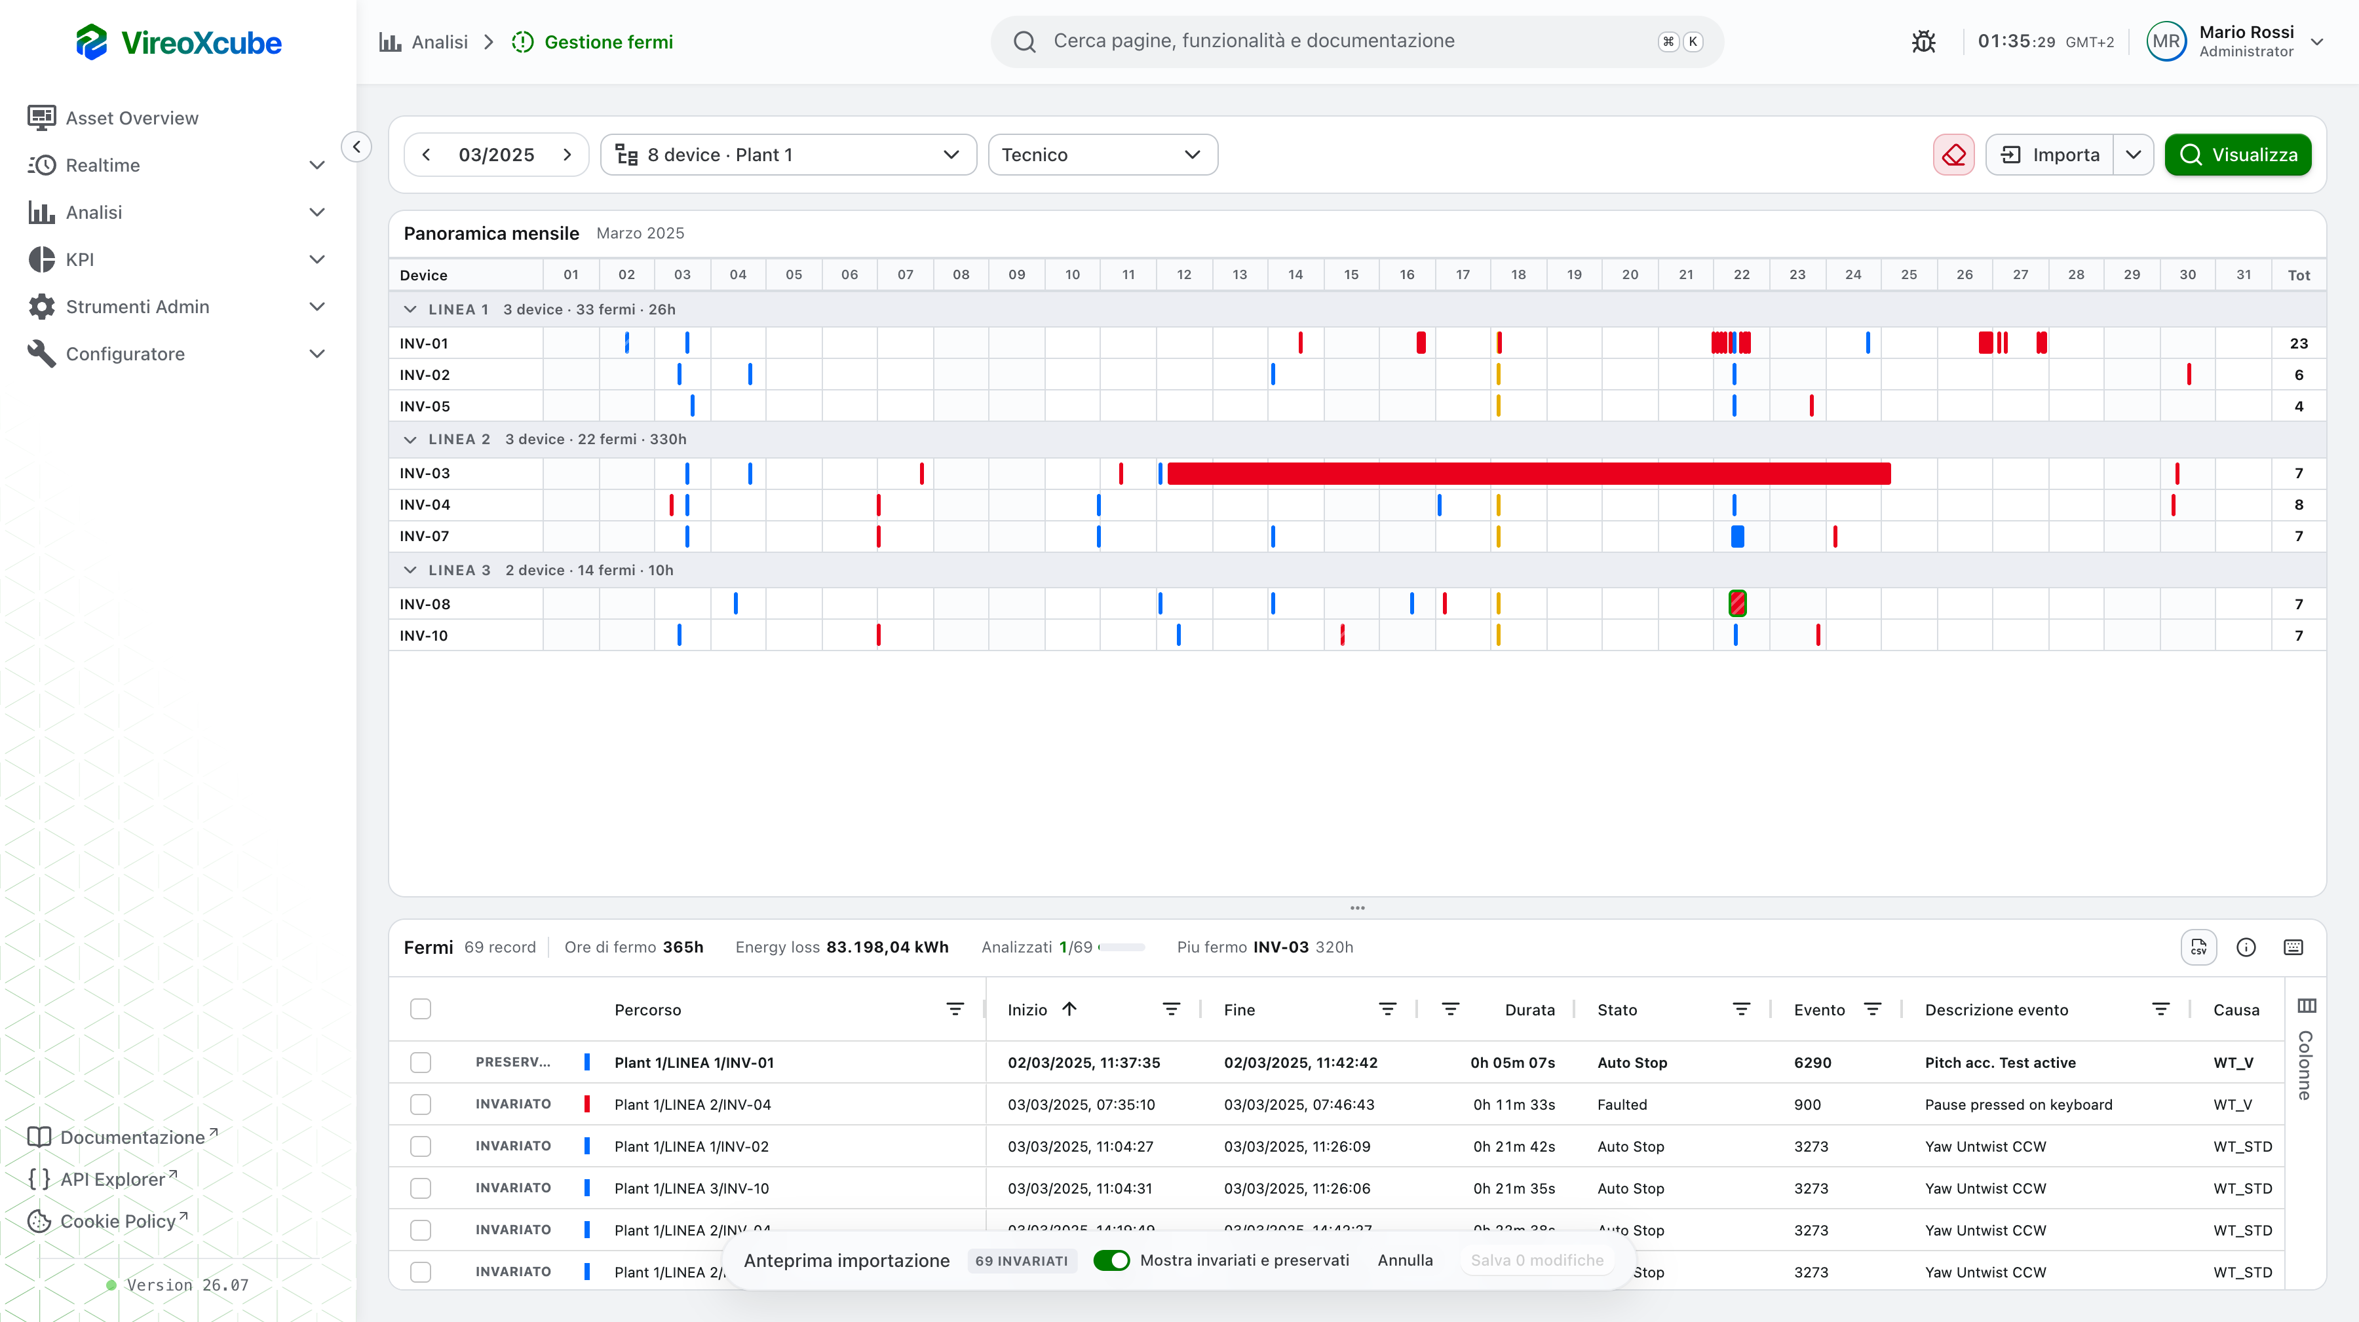This screenshot has width=2359, height=1322.
Task: Click the red eraser clear button
Action: pos(1953,155)
